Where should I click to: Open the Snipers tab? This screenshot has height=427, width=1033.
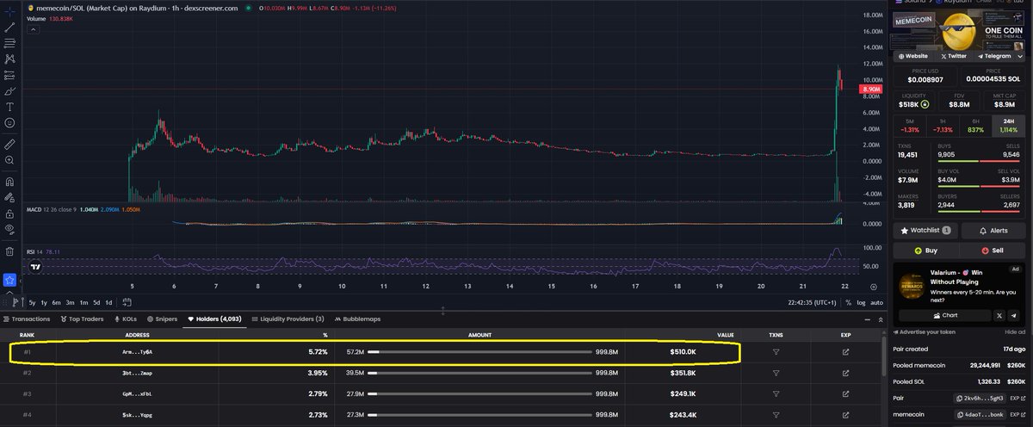[x=162, y=319]
